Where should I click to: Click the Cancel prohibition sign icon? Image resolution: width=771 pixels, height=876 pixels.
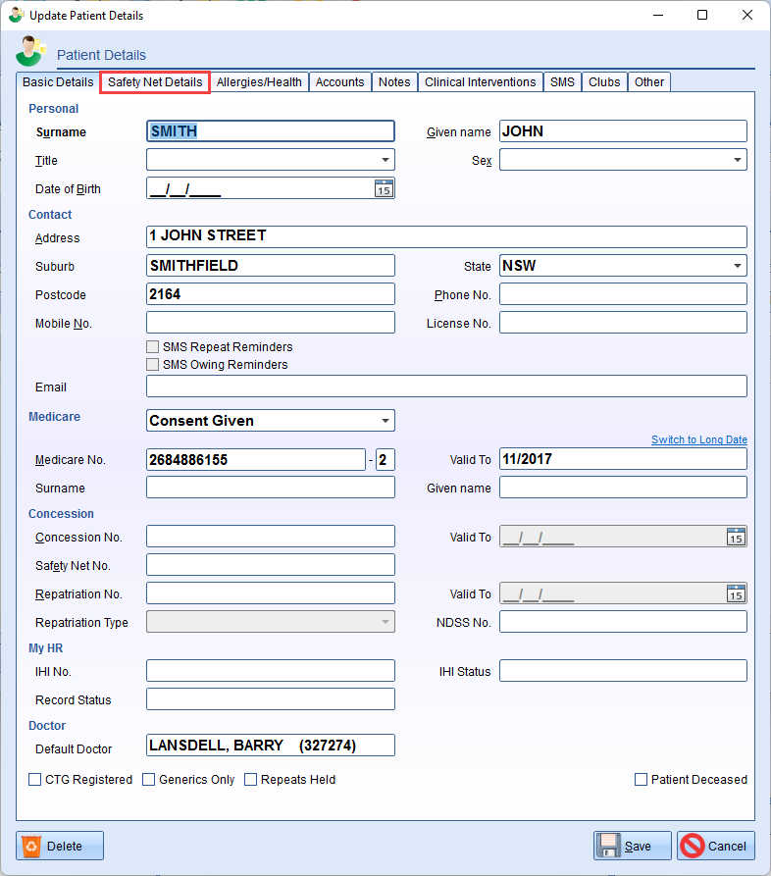[693, 846]
